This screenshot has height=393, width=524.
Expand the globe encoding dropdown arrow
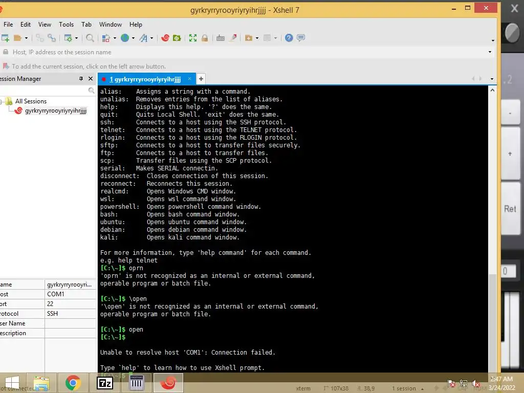click(x=133, y=38)
